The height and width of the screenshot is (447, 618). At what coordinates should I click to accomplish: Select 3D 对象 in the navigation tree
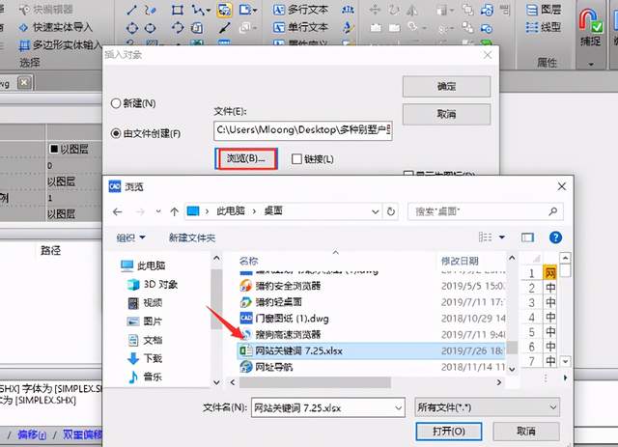pyautogui.click(x=153, y=284)
